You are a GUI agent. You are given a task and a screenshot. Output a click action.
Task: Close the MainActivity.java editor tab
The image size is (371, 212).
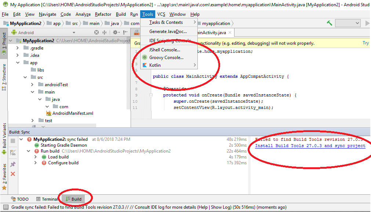(230, 33)
